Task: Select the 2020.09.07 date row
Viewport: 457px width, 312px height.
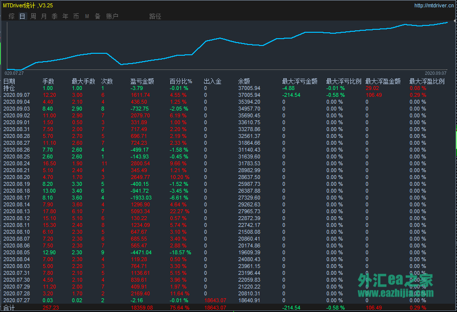Action: click(17, 95)
